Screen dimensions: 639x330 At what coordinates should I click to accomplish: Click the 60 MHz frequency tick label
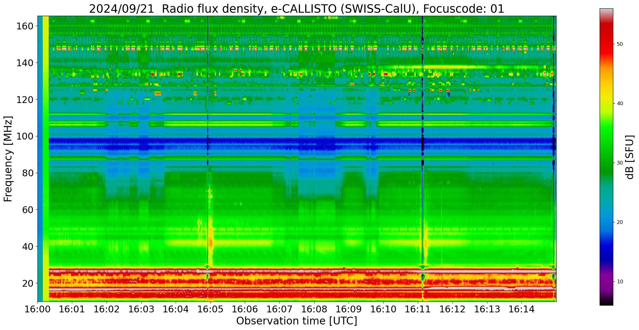(28, 210)
